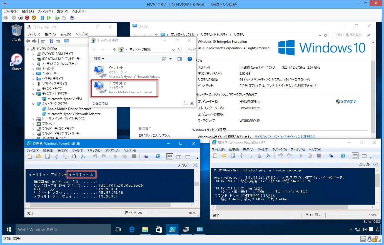Screen dimensions: 384x245
Task: Open View menu in Device Manager
Action: point(66,34)
